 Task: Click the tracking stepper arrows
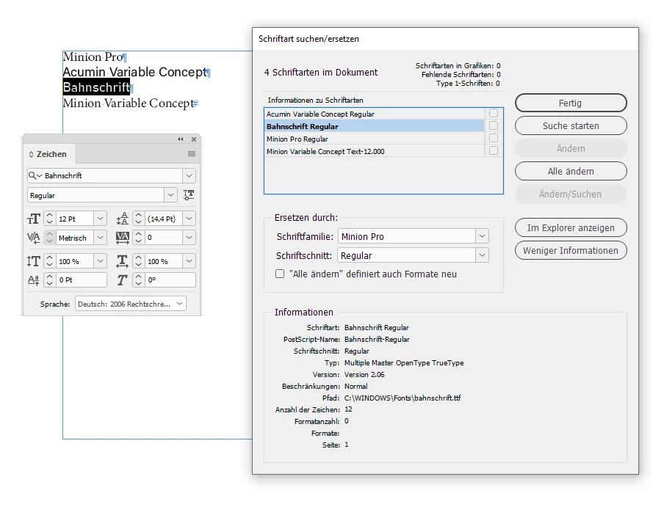(x=139, y=238)
